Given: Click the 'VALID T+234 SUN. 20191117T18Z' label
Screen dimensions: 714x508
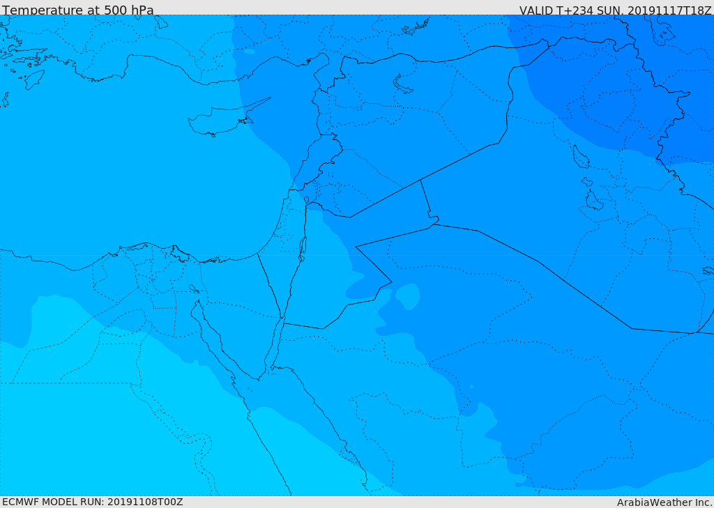Looking at the screenshot, I should (x=615, y=10).
